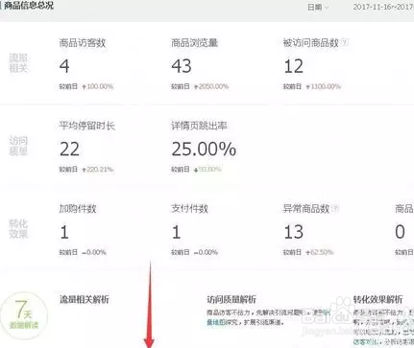Select 商品浏览量 metric title

[x=194, y=43]
